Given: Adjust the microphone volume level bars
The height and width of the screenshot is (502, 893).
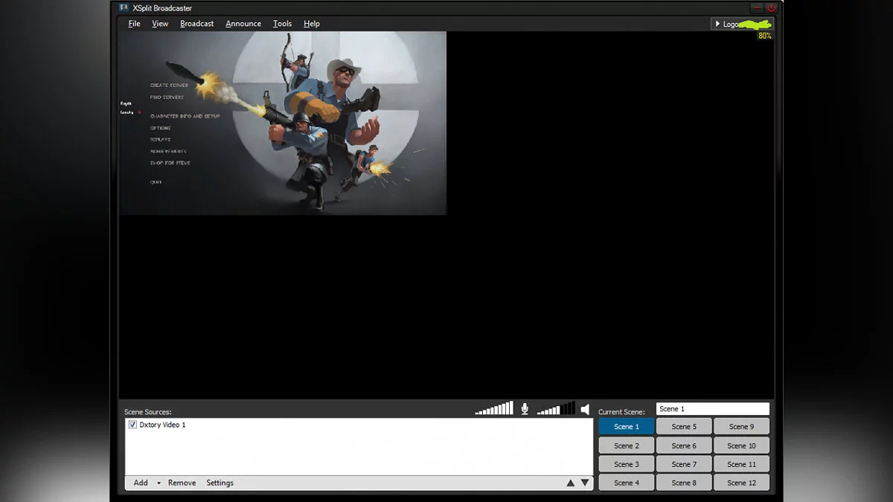Looking at the screenshot, I should [494, 409].
